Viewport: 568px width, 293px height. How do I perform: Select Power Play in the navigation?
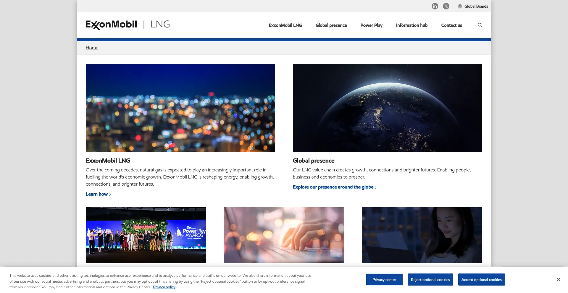(x=371, y=25)
